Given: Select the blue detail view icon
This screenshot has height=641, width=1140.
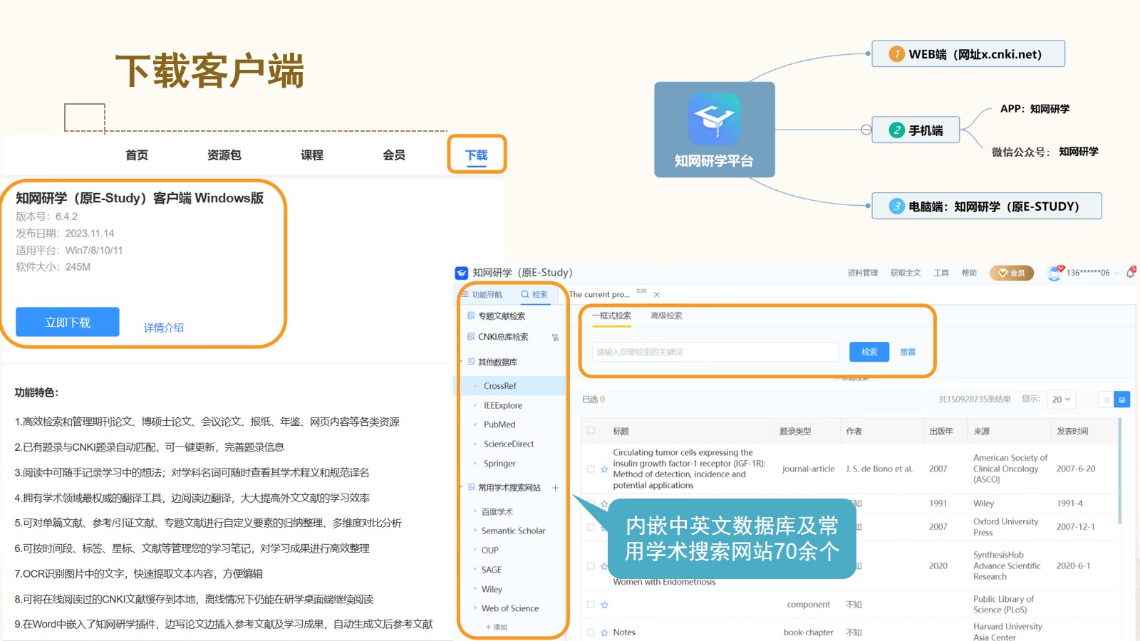Looking at the screenshot, I should (x=1122, y=400).
